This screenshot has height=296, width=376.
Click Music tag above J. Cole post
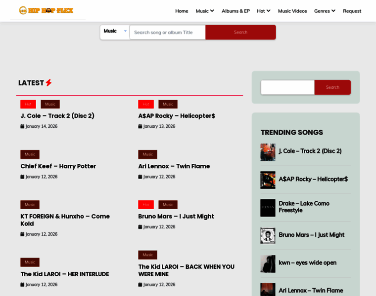pyautogui.click(x=50, y=104)
